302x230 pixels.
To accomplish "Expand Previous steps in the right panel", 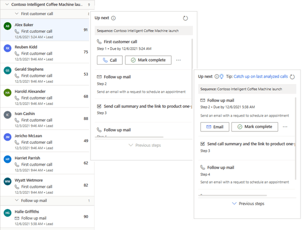I will coord(248,204).
